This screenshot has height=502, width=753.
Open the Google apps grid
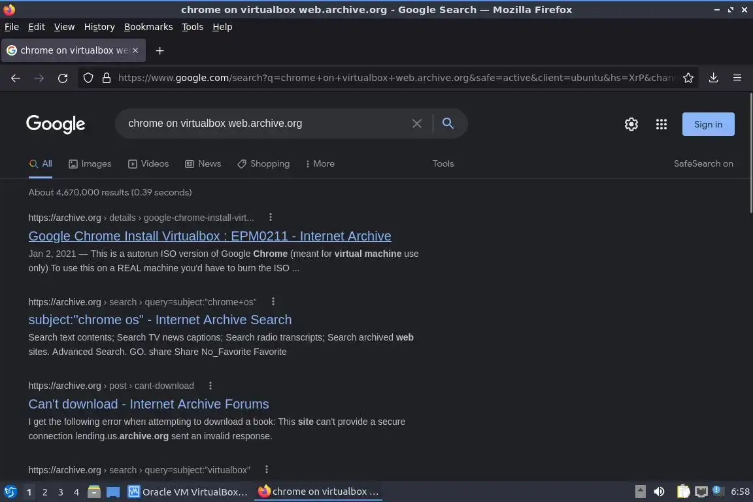pos(661,124)
